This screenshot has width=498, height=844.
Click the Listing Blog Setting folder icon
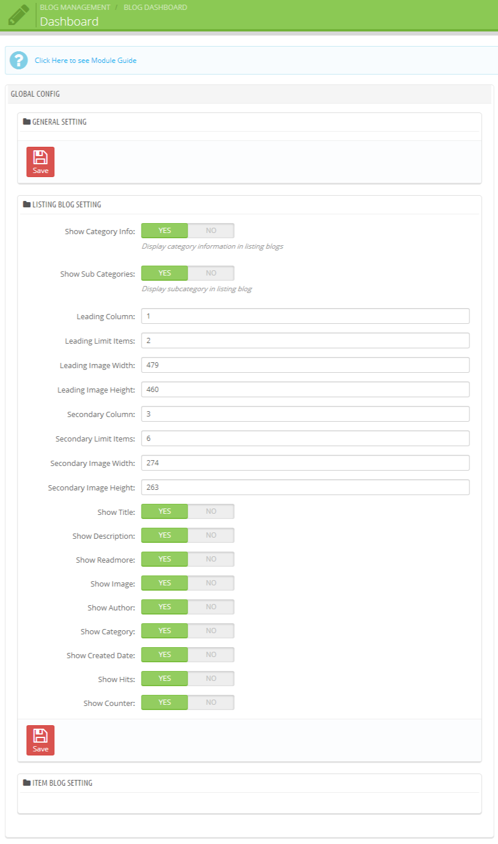click(27, 204)
